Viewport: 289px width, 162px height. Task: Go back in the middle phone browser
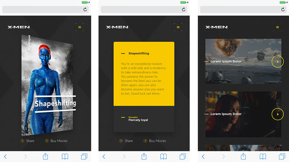tap(104, 157)
